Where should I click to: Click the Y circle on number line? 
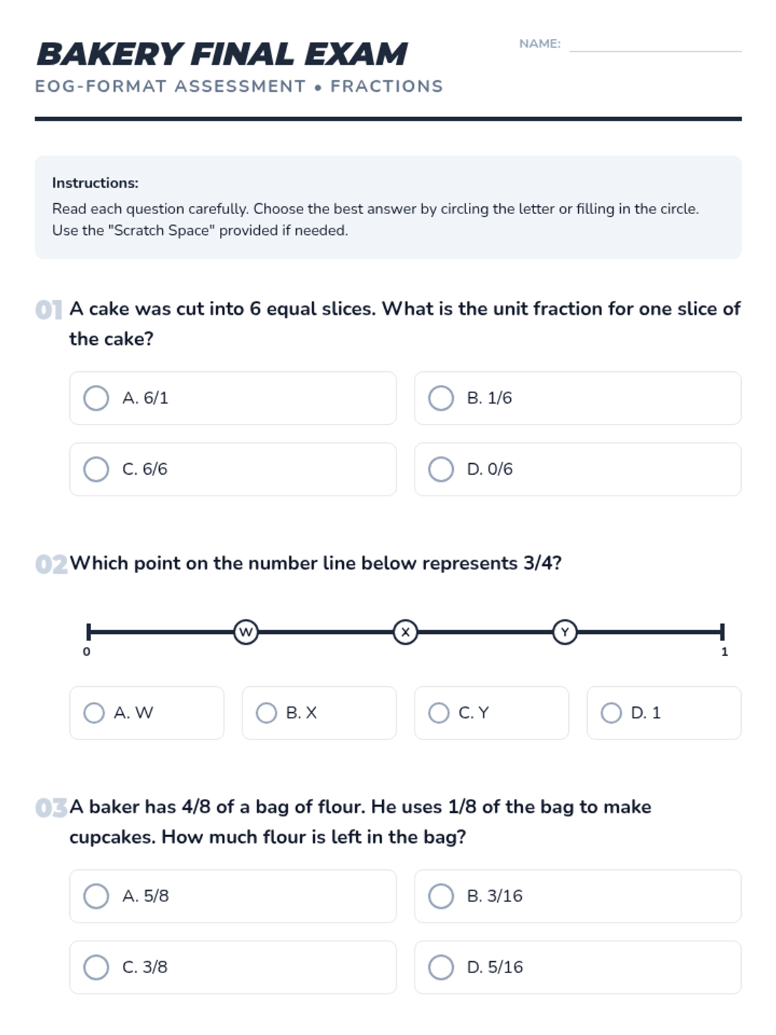tap(565, 632)
